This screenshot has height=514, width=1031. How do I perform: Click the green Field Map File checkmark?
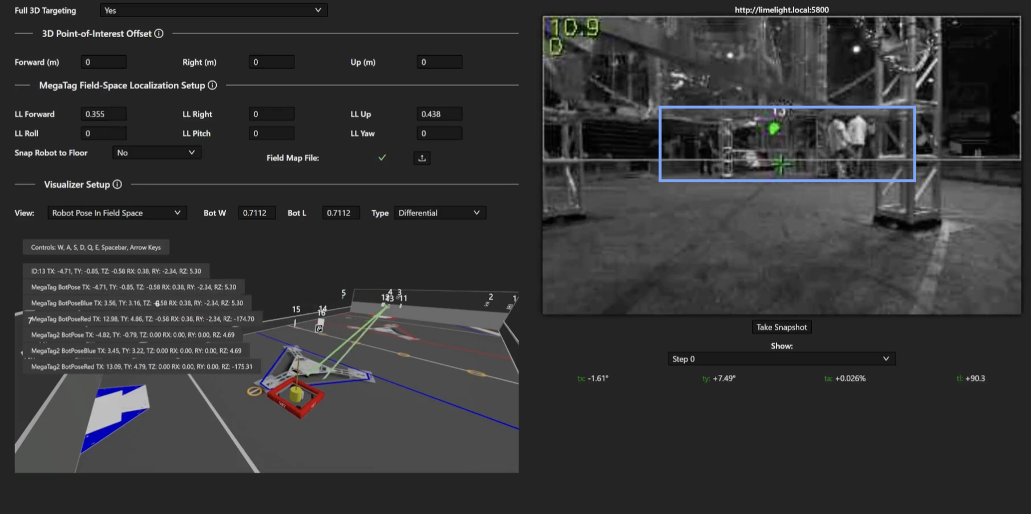382,158
